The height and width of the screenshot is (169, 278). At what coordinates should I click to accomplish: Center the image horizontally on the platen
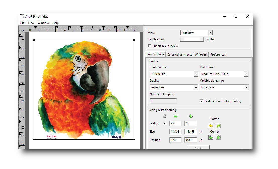[x=211, y=137]
